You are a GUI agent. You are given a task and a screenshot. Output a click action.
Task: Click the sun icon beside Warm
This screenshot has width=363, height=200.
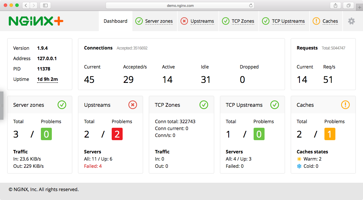(x=299, y=159)
